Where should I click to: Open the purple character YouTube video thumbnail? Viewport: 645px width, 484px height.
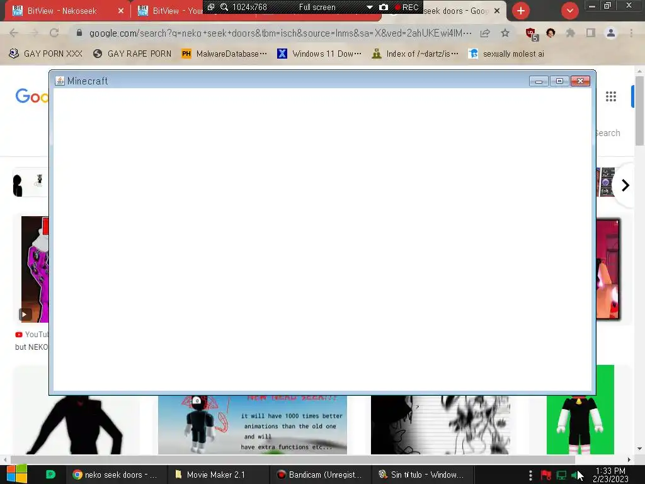35,269
